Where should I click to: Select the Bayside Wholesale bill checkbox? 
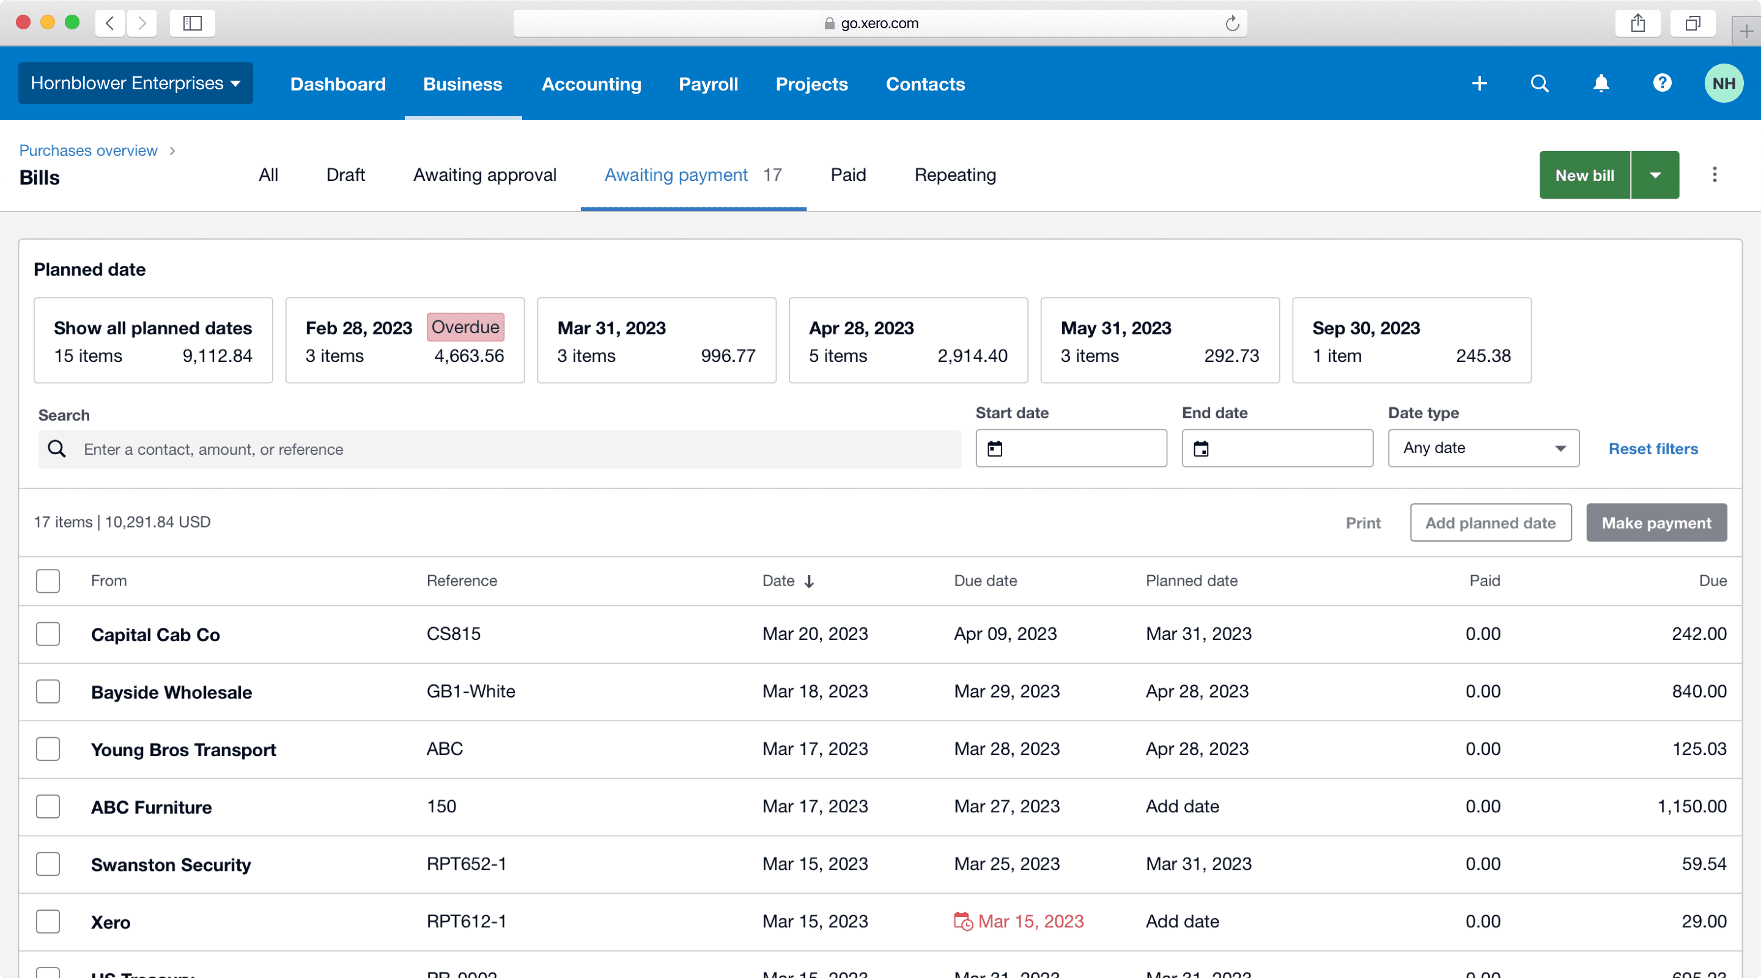(48, 691)
